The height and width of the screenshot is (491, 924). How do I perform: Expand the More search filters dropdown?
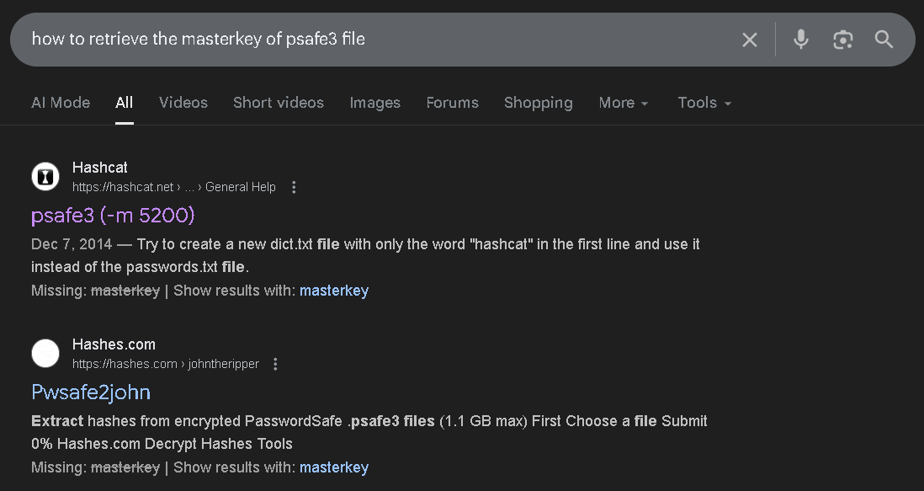point(624,103)
